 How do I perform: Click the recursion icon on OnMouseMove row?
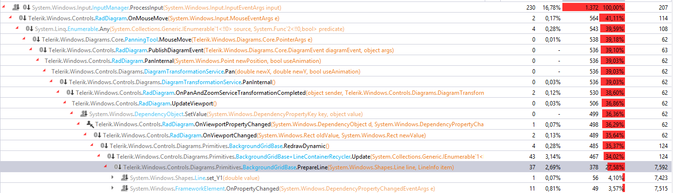pyautogui.click(x=22, y=18)
